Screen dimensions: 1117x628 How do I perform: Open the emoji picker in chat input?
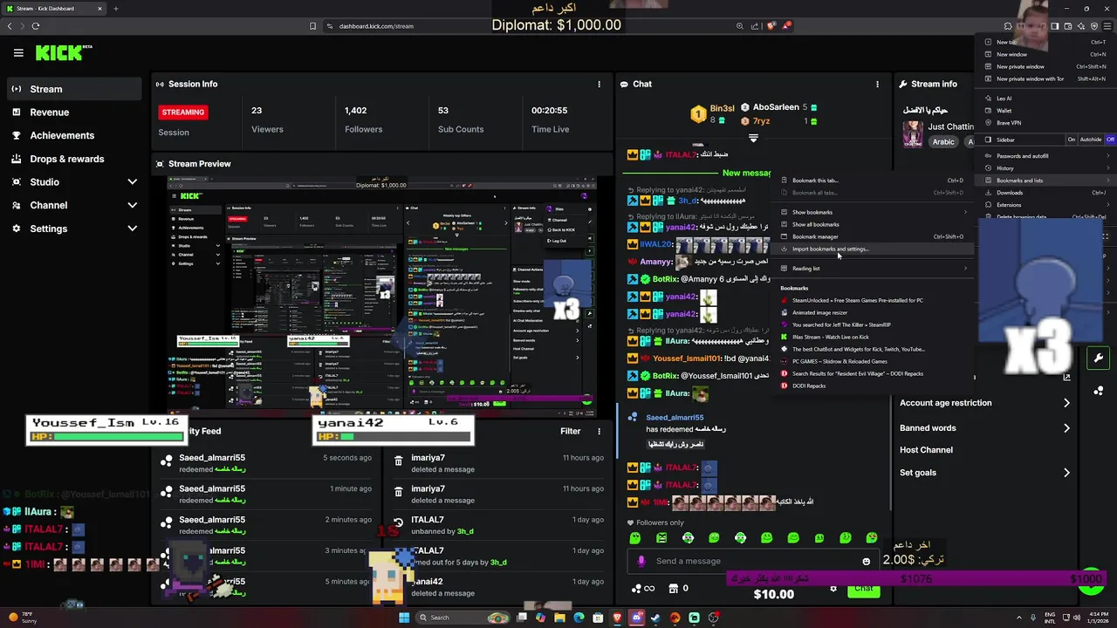tap(866, 562)
